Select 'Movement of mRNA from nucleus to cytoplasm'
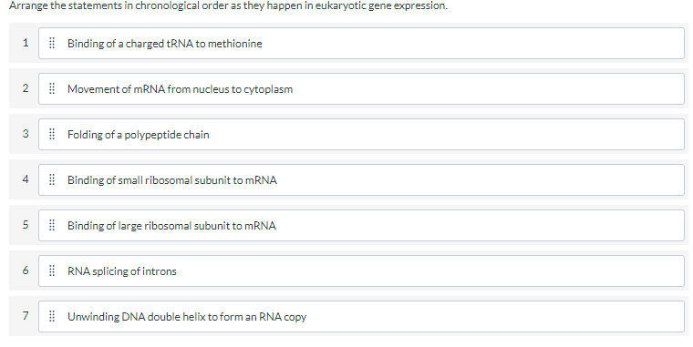 click(x=361, y=88)
